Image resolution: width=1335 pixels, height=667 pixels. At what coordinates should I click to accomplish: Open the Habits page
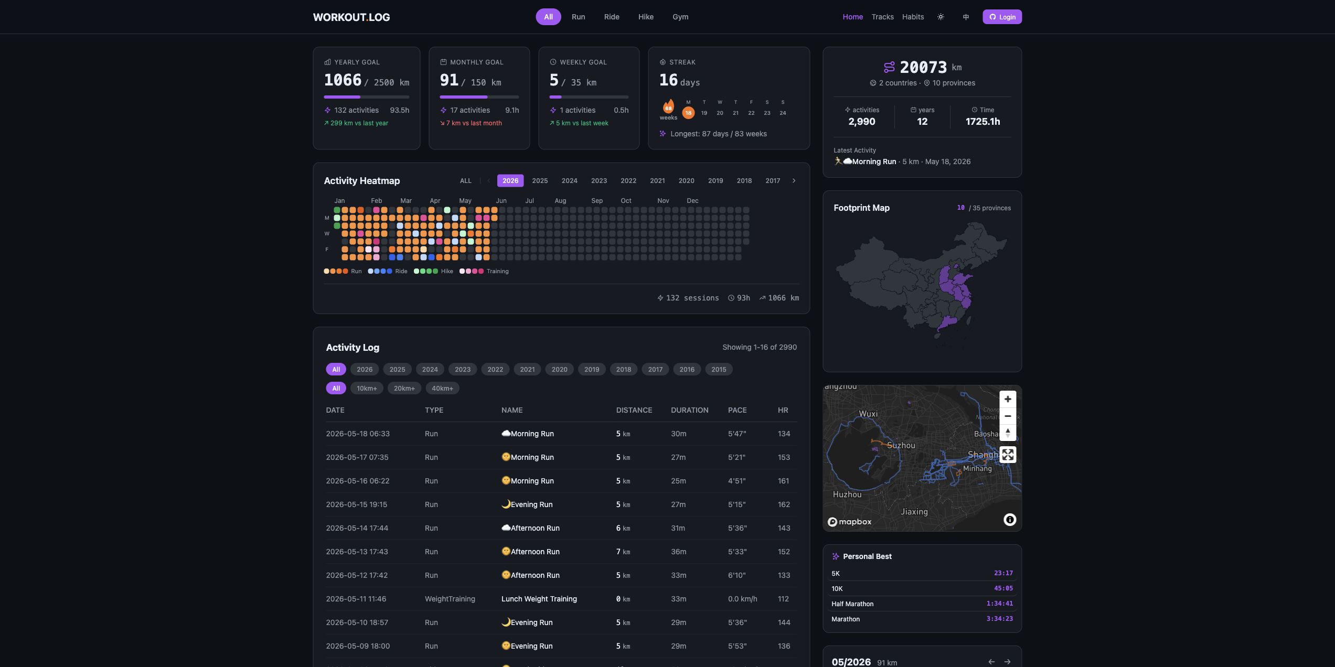(913, 17)
